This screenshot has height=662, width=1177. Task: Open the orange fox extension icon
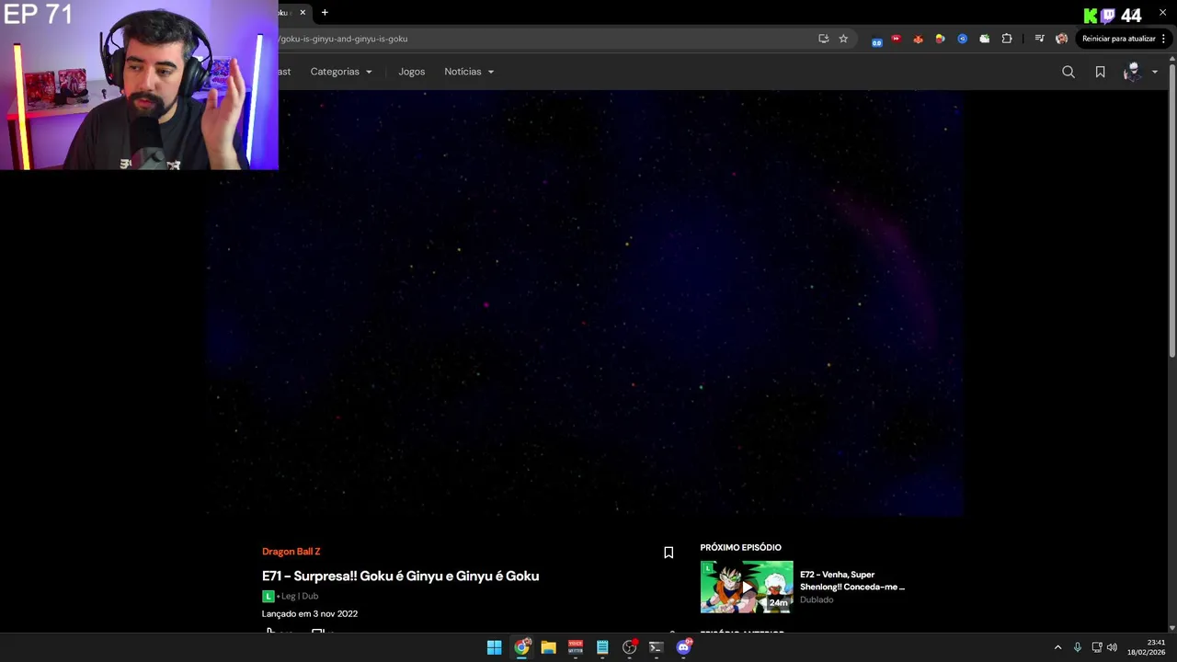[918, 39]
